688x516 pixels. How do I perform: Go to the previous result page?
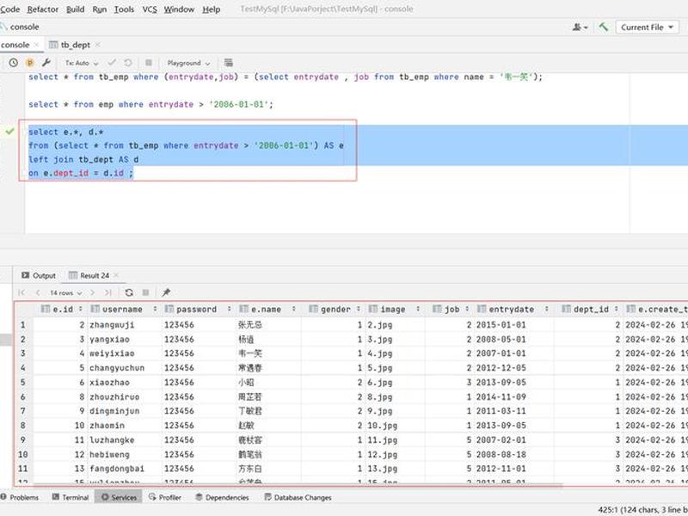pos(38,292)
